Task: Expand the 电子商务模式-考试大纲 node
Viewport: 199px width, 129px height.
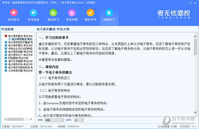Action: (x=6, y=46)
